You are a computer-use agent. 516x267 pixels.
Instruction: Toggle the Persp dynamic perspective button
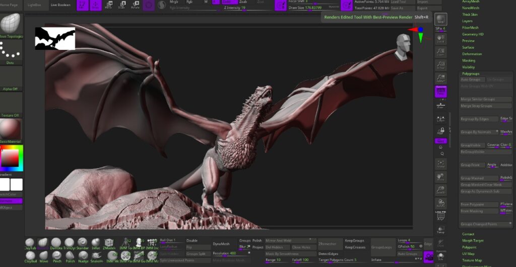(x=440, y=92)
